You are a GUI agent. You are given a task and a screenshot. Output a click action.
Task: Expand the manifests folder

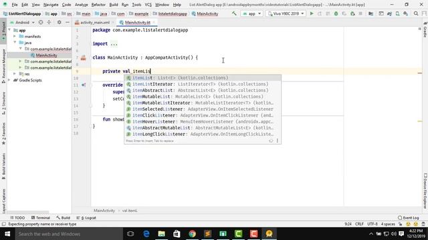coord(15,36)
